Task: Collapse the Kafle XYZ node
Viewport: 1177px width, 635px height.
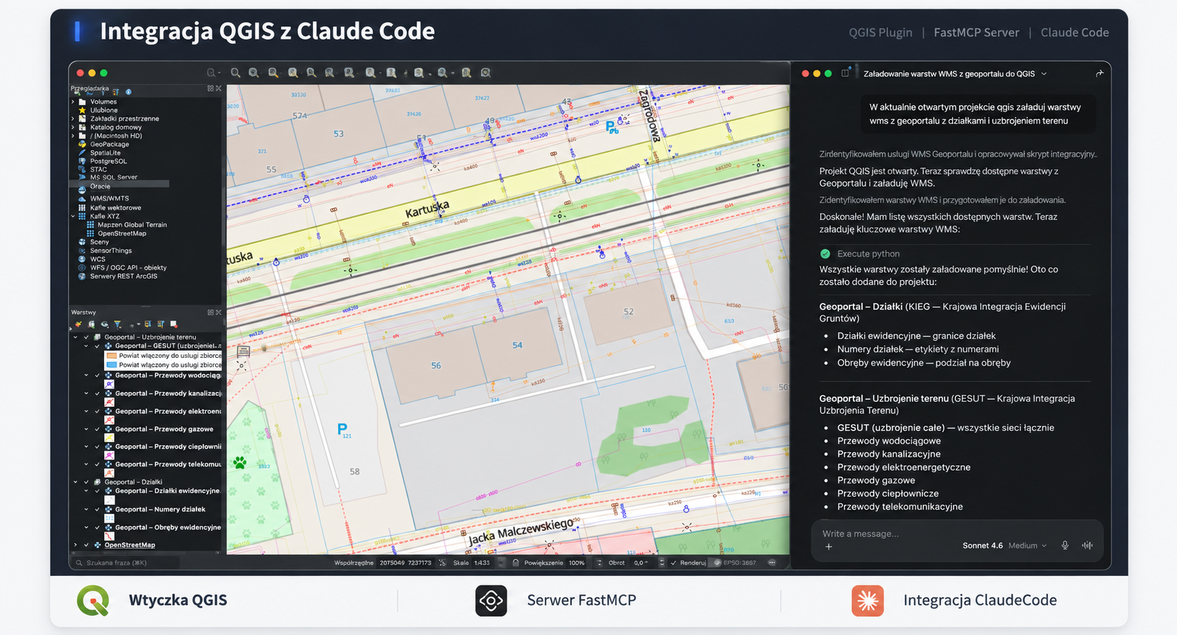Action: point(73,216)
